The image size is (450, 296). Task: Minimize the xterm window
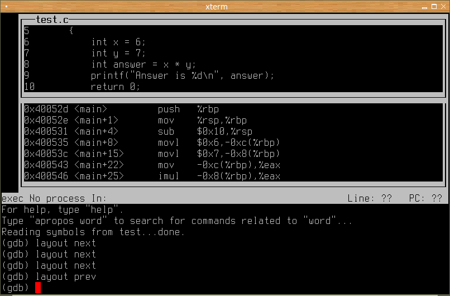click(x=424, y=7)
